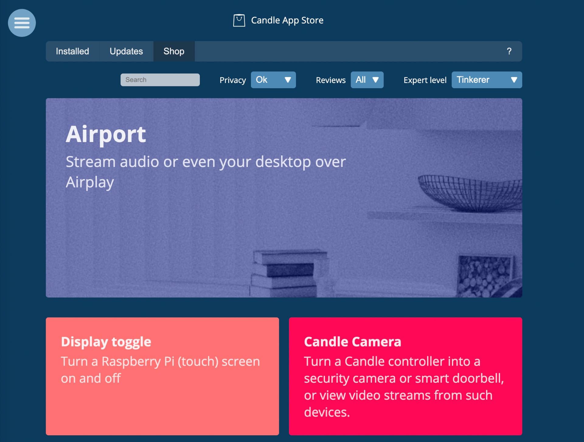Click 'Turn a Raspberry Pi (touch) screen' description

point(160,370)
